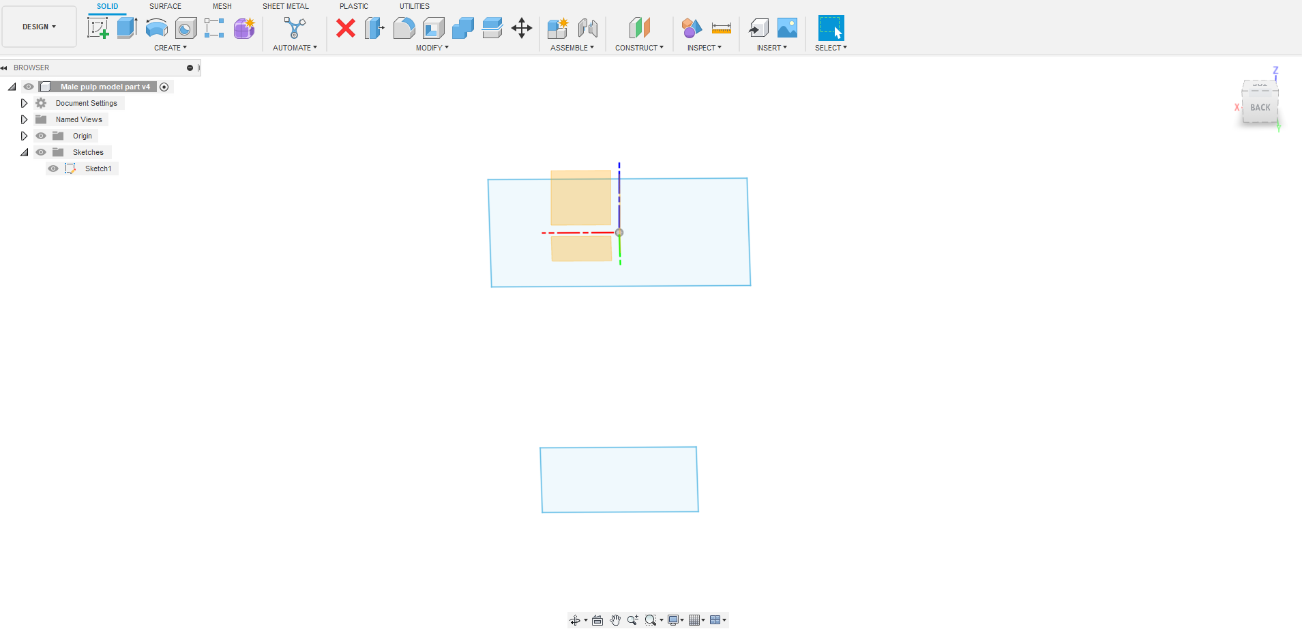Open the AUTOMATE dropdown menu
The height and width of the screenshot is (629, 1302).
coord(295,48)
